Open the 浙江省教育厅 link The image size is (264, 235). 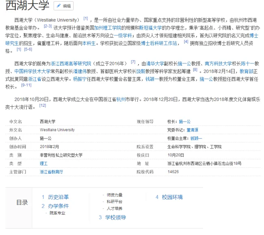pos(51,172)
